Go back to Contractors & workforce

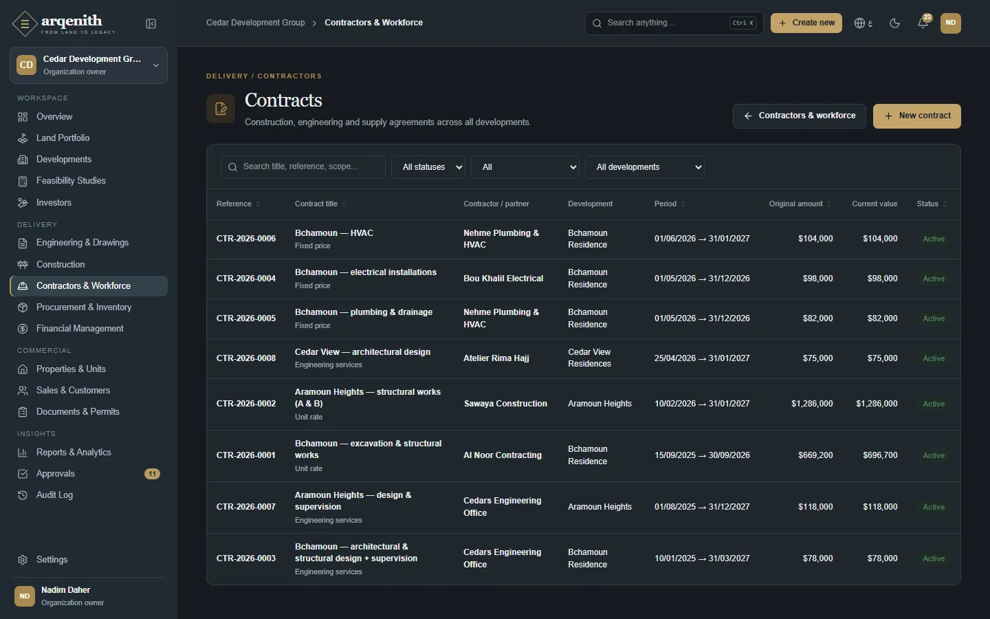[800, 116]
